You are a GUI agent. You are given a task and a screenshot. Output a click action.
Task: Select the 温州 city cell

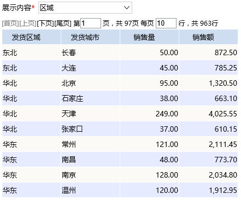click(x=90, y=190)
